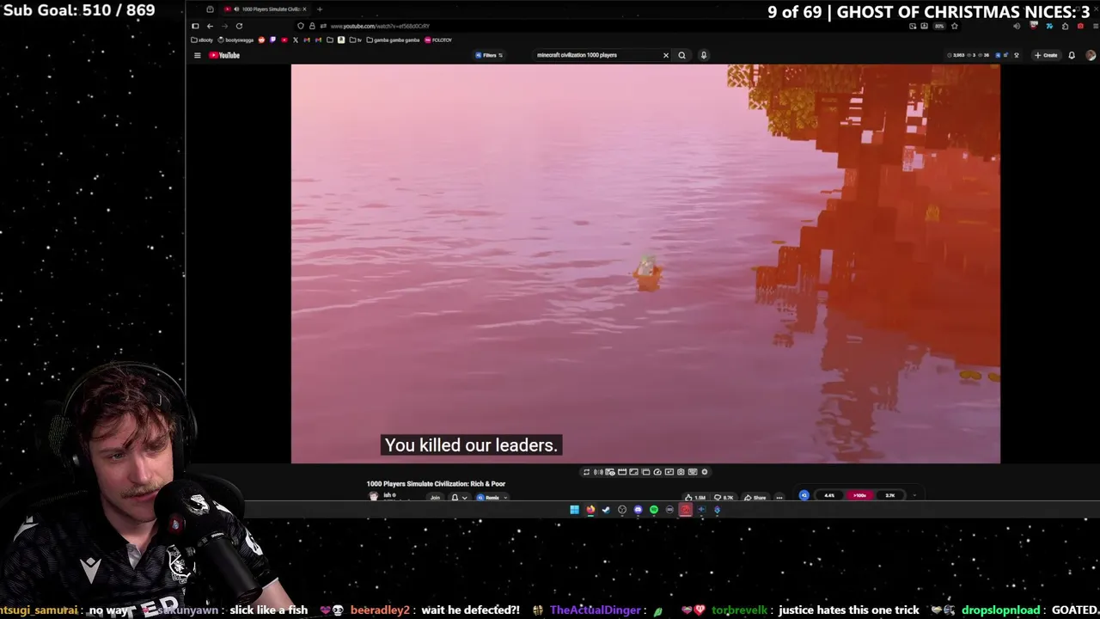Open the tv bookmarks folder

pos(356,40)
